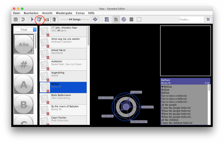Click the refresh library icon
The width and height of the screenshot is (224, 143).
(95, 19)
